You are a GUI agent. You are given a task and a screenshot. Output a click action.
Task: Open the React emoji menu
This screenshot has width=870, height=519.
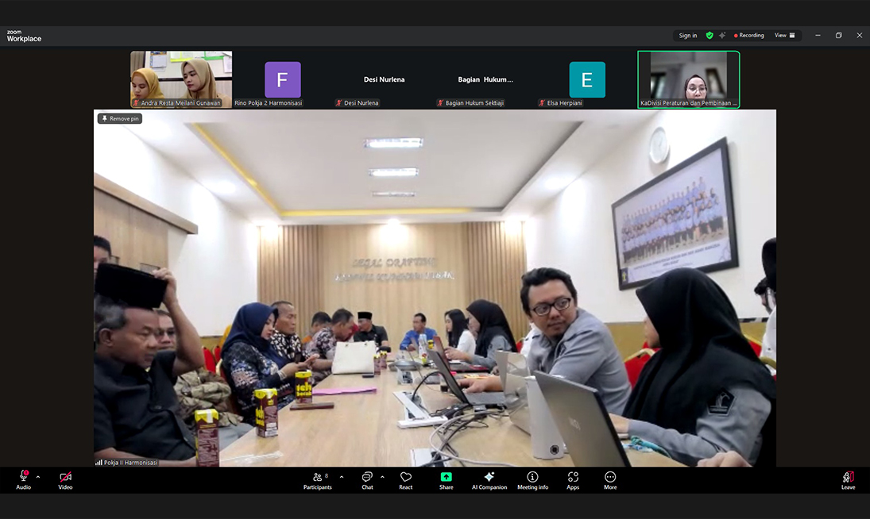406,480
